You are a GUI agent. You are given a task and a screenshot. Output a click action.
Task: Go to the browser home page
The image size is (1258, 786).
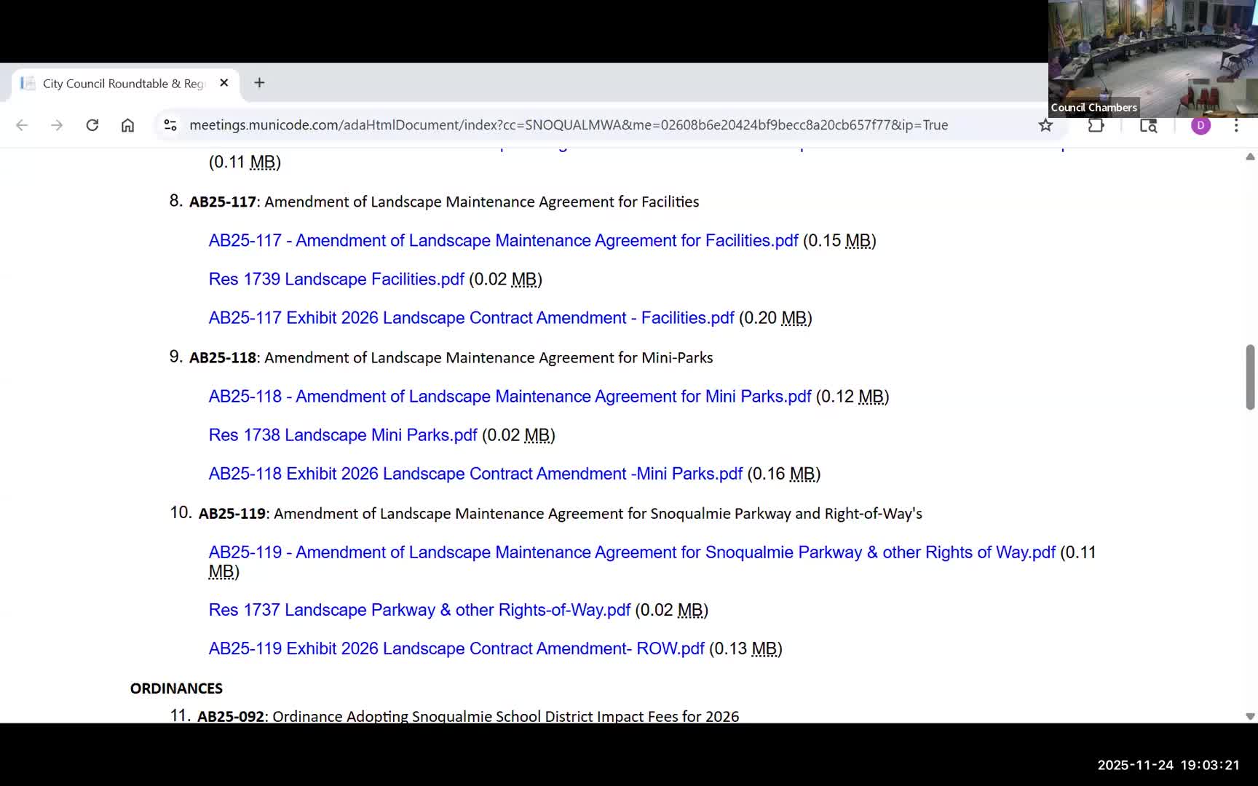coord(127,125)
